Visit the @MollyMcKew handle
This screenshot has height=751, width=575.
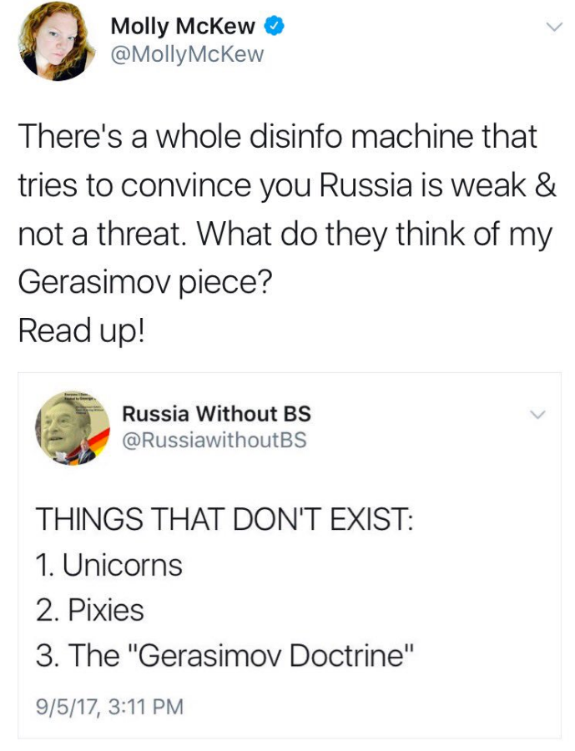tap(187, 54)
